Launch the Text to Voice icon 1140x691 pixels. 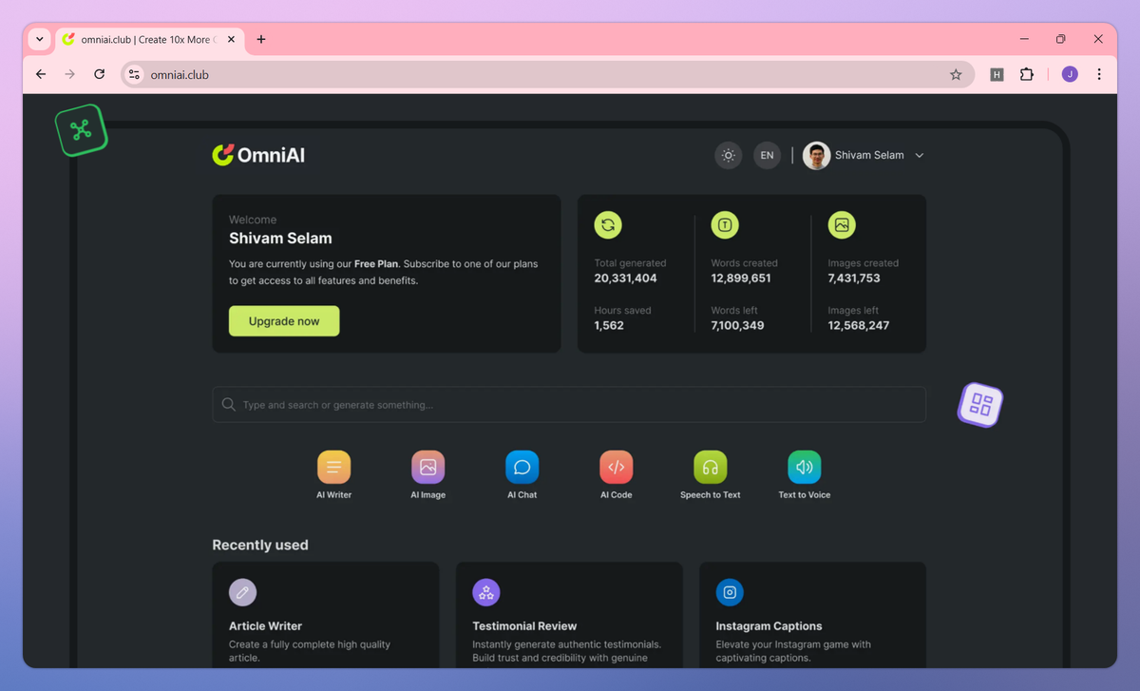tap(805, 467)
